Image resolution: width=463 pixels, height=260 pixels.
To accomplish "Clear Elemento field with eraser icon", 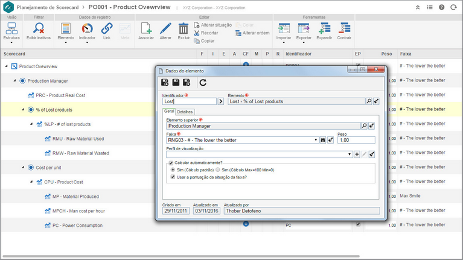I will click(x=376, y=101).
